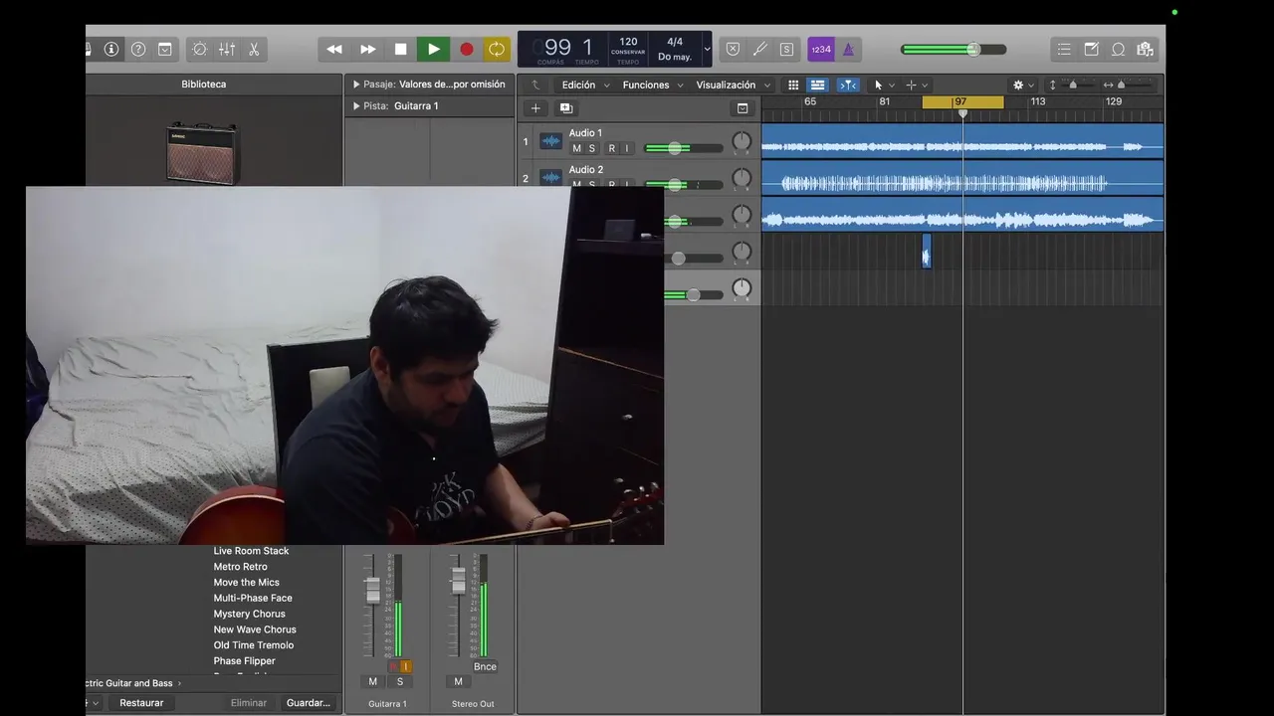
Task: Toggle the purple 1234 Count-in button
Action: [821, 49]
